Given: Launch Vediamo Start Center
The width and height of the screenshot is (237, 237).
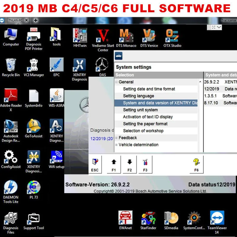Looking at the screenshot, I should [103, 36].
